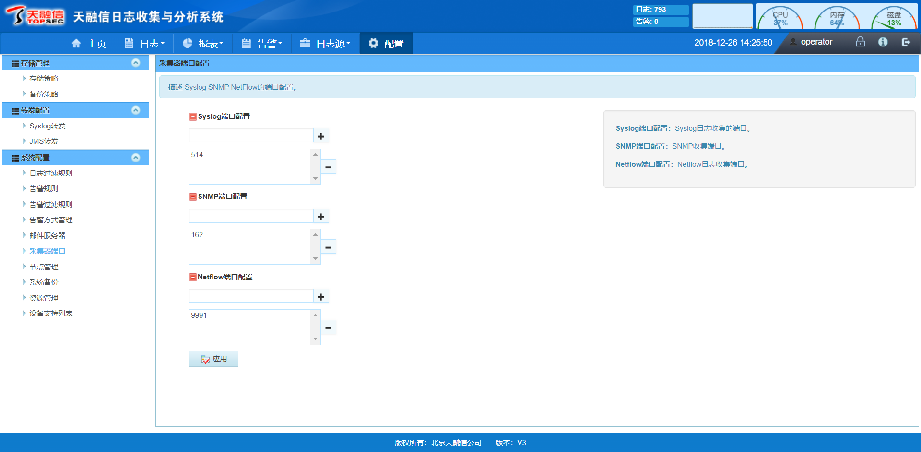The height and width of the screenshot is (452, 921).
Task: Open 告警规则 in the sidebar
Action: coord(44,189)
